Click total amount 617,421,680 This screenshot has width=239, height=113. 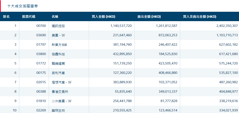tap(228, 54)
